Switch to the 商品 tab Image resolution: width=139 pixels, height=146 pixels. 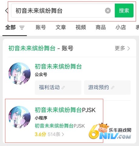pyautogui.click(x=101, y=27)
